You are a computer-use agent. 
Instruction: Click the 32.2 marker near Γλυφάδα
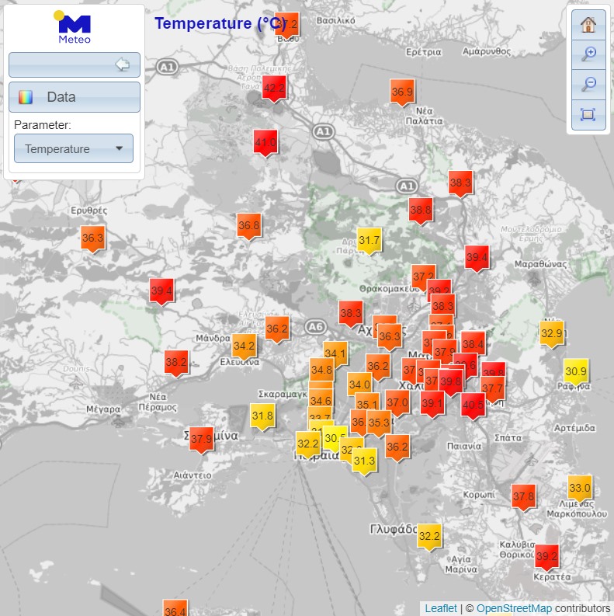[429, 538]
